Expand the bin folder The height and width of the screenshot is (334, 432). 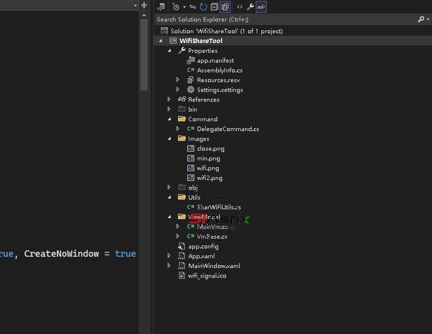pyautogui.click(x=169, y=109)
